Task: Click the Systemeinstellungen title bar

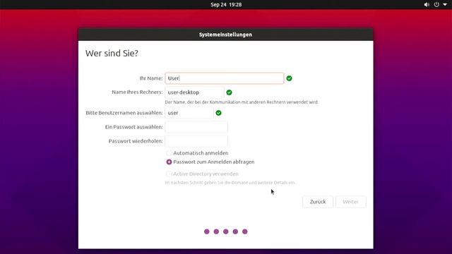Action: coord(226,35)
